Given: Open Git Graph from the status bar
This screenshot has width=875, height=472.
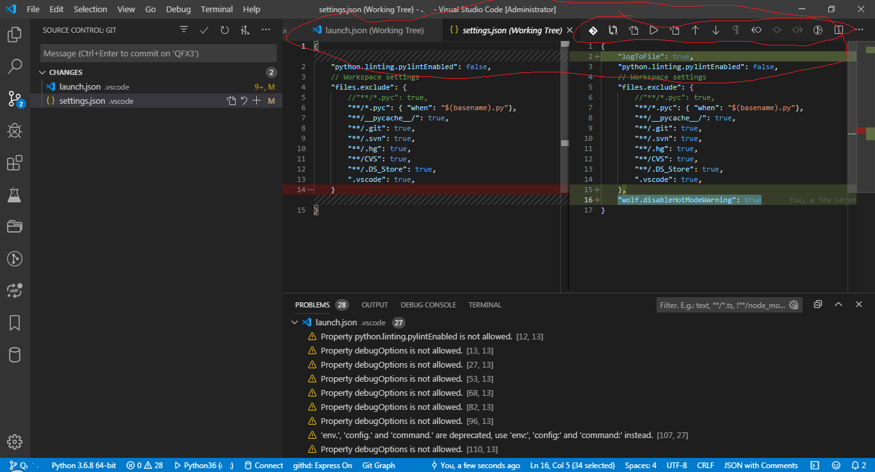Looking at the screenshot, I should coord(378,466).
